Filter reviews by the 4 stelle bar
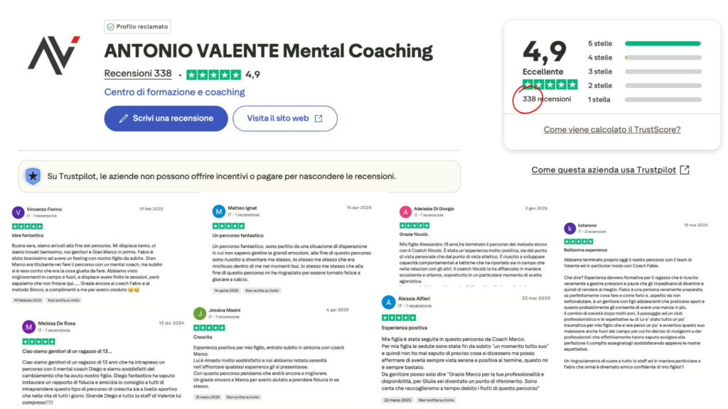The image size is (728, 409). point(663,58)
